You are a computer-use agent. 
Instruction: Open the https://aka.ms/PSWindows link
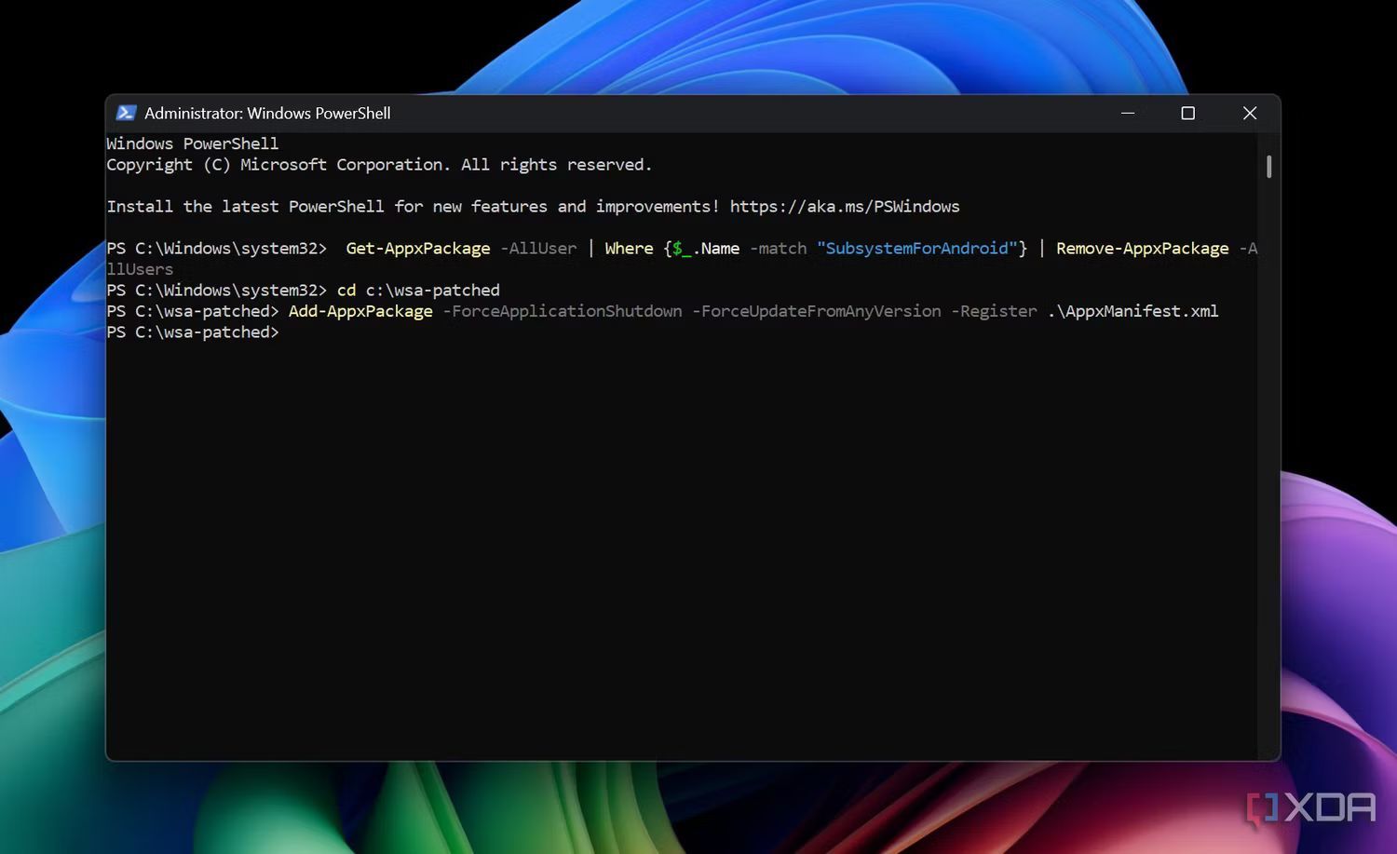pyautogui.click(x=844, y=206)
